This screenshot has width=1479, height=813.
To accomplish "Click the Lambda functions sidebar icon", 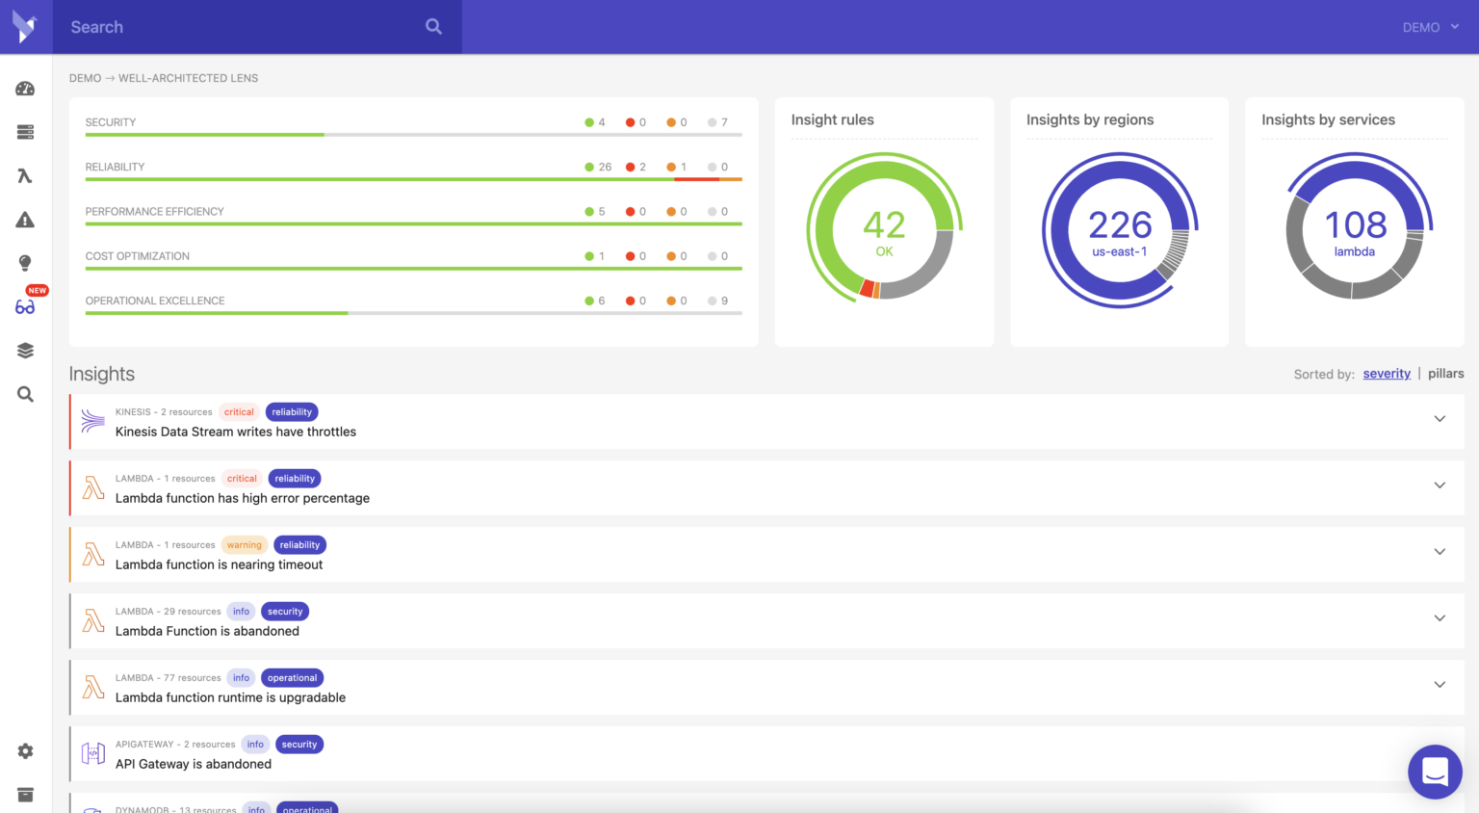I will (x=25, y=176).
